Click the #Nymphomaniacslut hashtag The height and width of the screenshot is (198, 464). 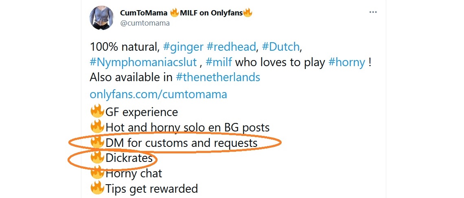[144, 62]
